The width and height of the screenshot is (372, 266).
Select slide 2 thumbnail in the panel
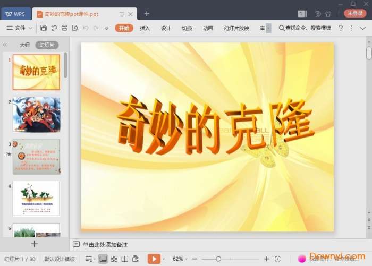(x=36, y=114)
